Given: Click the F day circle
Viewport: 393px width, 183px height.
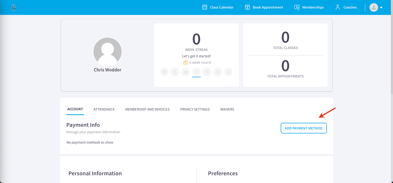Looking at the screenshot, I should point(207,72).
